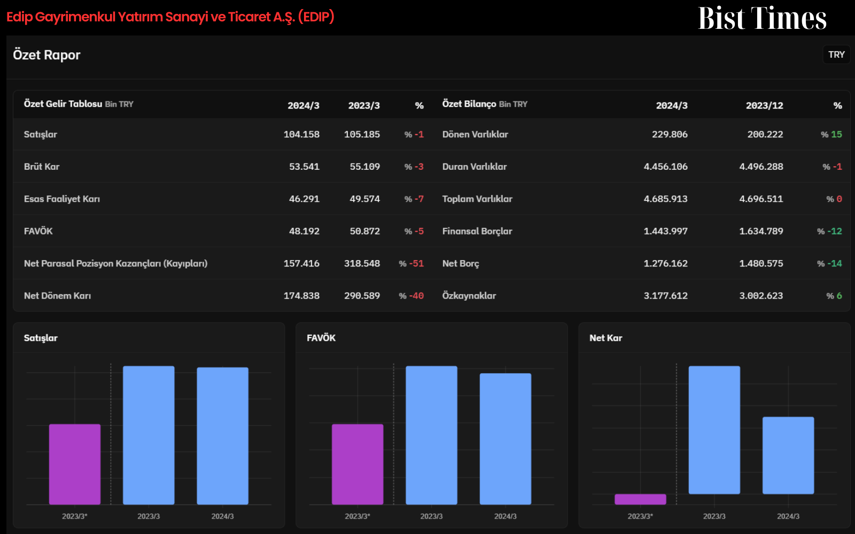Select Net Parasal Pozisyon Kazançları (Kayıpları) label

116,263
